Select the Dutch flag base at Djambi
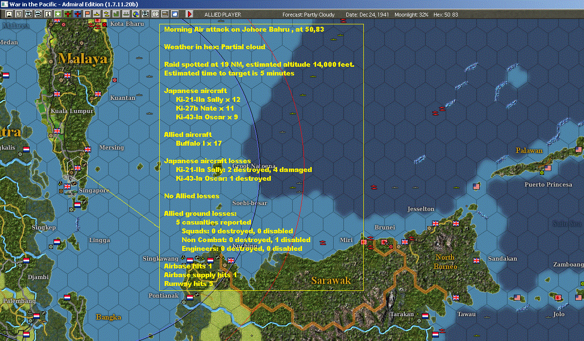The height and width of the screenshot is (341, 584). pyautogui.click(x=26, y=261)
